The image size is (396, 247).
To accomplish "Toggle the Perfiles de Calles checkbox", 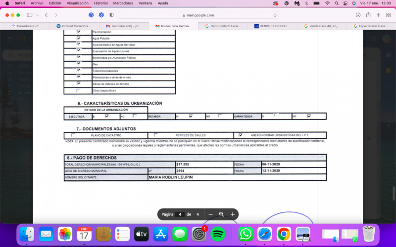I will click(155, 135).
